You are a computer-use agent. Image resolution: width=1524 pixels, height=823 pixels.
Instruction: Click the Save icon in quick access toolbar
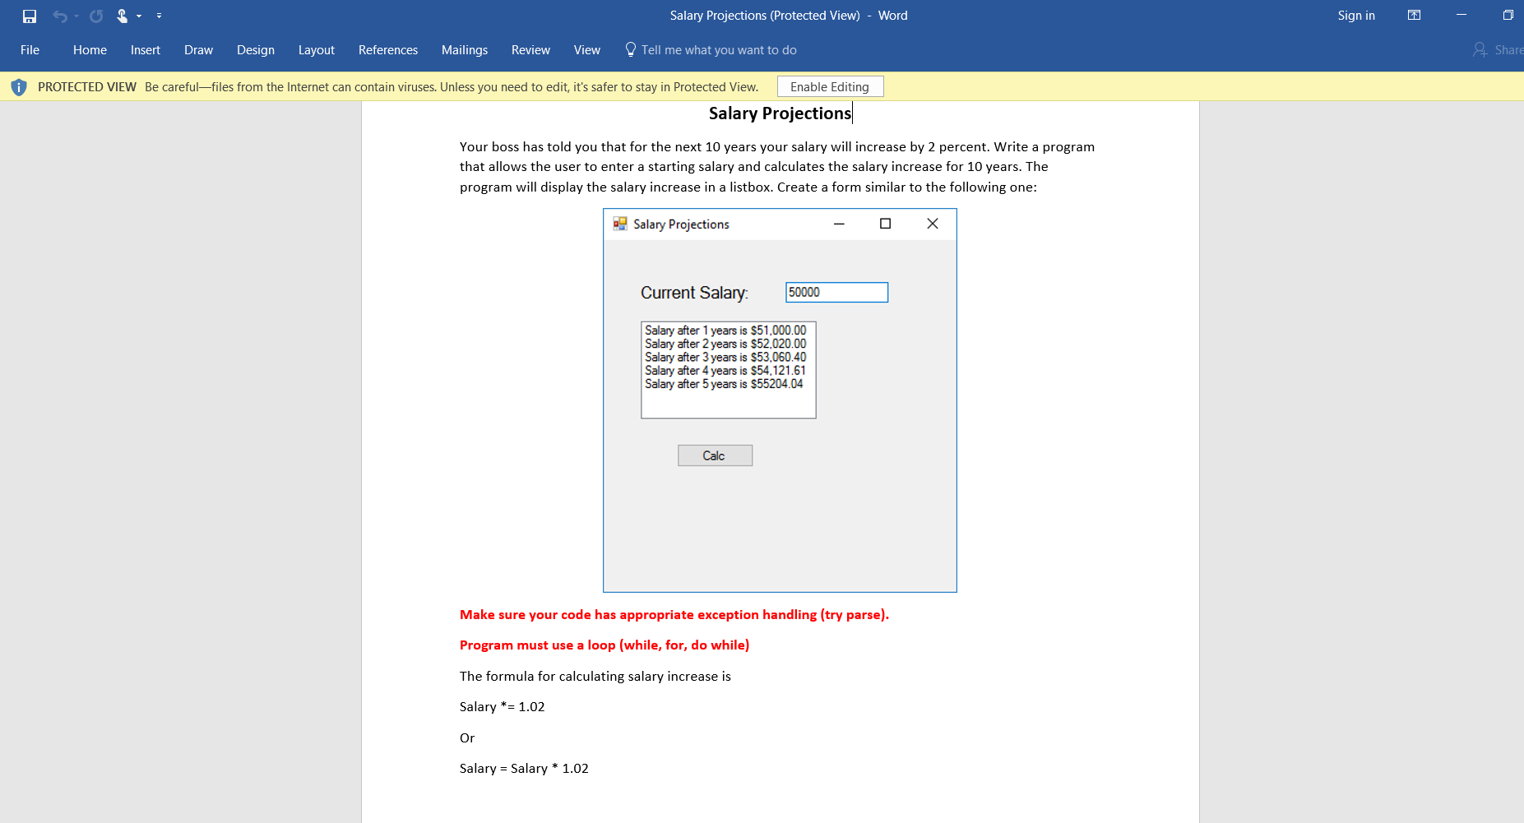(x=30, y=16)
